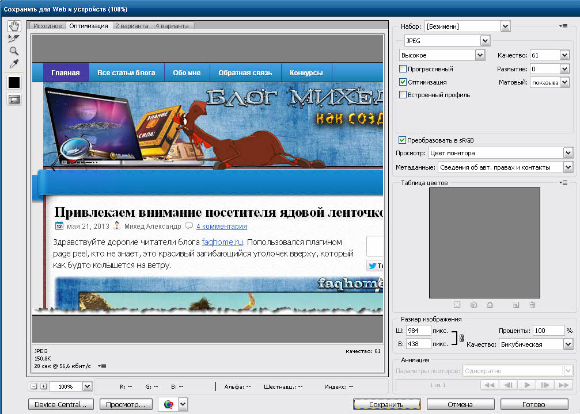
Task: Switch to the 2 варианта tab
Action: pos(132,26)
